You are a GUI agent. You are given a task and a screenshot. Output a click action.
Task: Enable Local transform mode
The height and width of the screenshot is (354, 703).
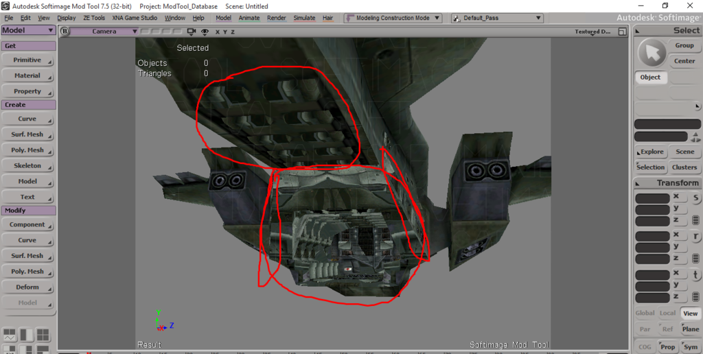[667, 314]
